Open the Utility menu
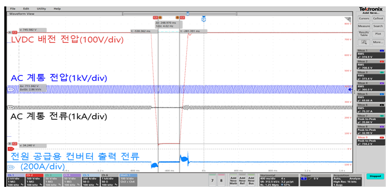 coord(41,8)
